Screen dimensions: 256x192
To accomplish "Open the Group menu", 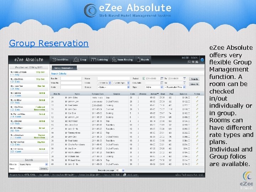I will (x=80, y=60).
